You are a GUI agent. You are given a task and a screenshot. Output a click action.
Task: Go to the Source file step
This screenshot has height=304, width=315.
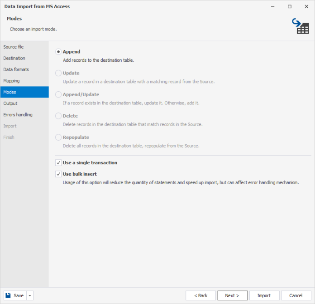tap(14, 47)
